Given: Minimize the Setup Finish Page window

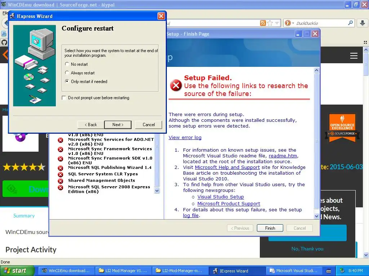Looking at the screenshot, I should [298, 34].
